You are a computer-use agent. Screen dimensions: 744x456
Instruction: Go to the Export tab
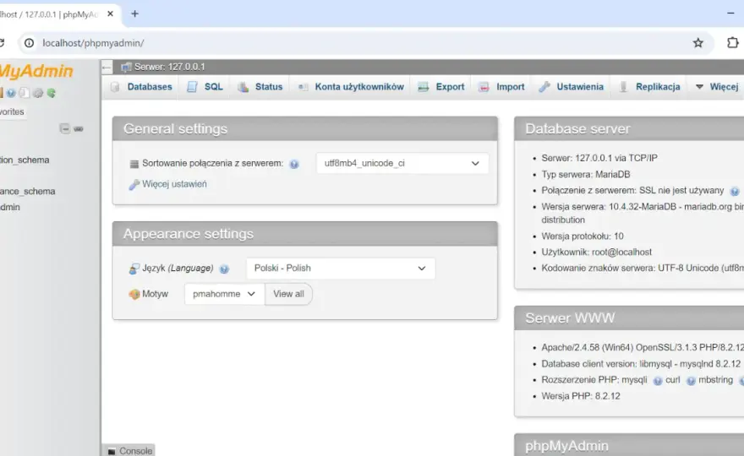(441, 87)
